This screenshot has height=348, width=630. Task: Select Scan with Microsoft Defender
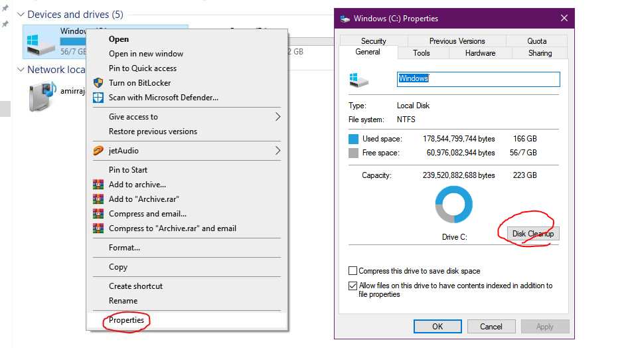coord(163,97)
